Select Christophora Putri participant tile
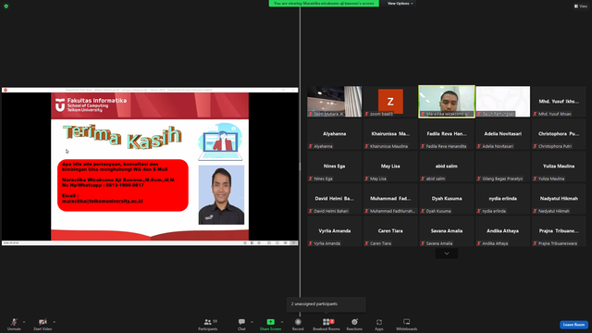 click(x=559, y=134)
